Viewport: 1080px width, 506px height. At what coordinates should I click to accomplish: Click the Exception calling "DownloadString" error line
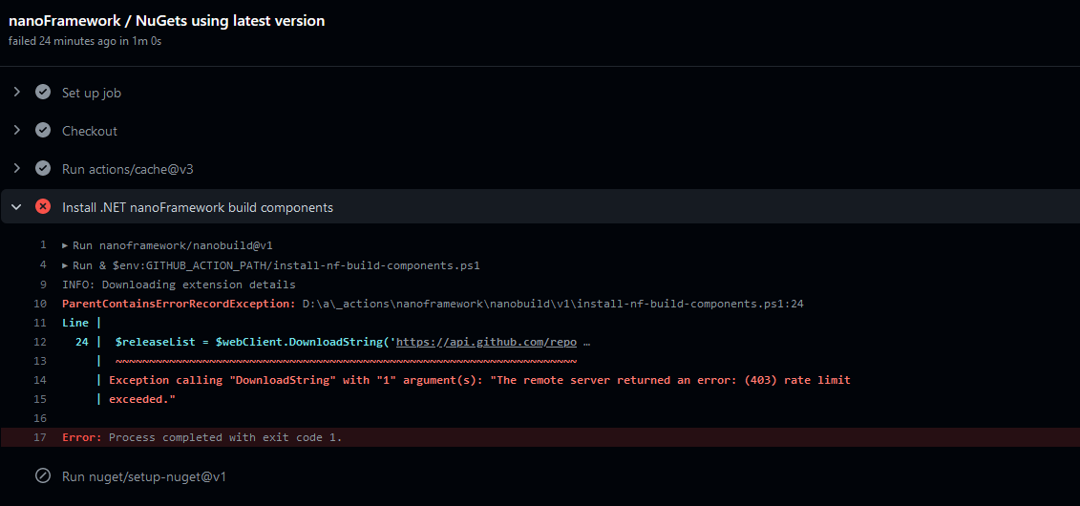479,380
